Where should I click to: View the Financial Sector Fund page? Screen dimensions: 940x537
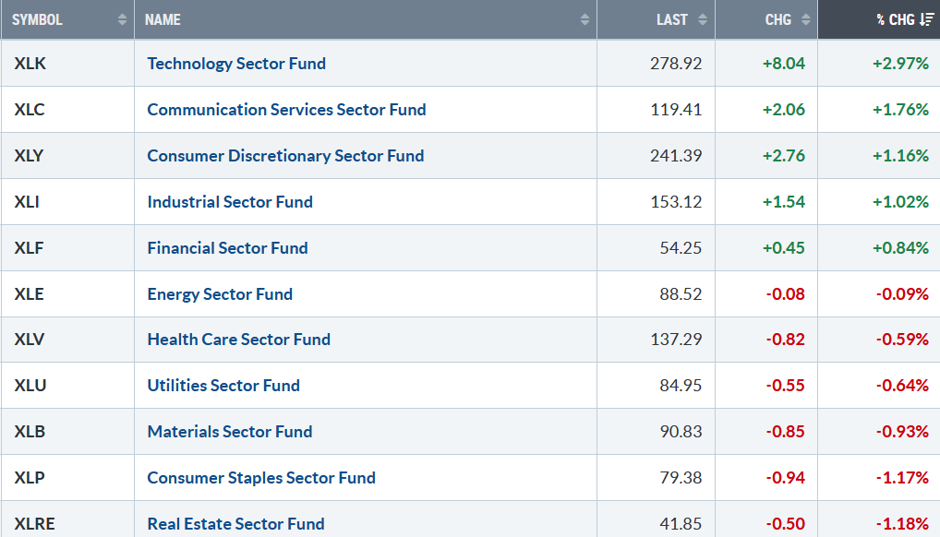pos(227,248)
